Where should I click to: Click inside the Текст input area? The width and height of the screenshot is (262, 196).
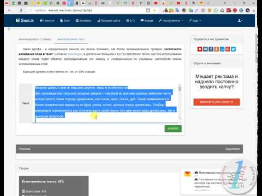[x=106, y=103]
